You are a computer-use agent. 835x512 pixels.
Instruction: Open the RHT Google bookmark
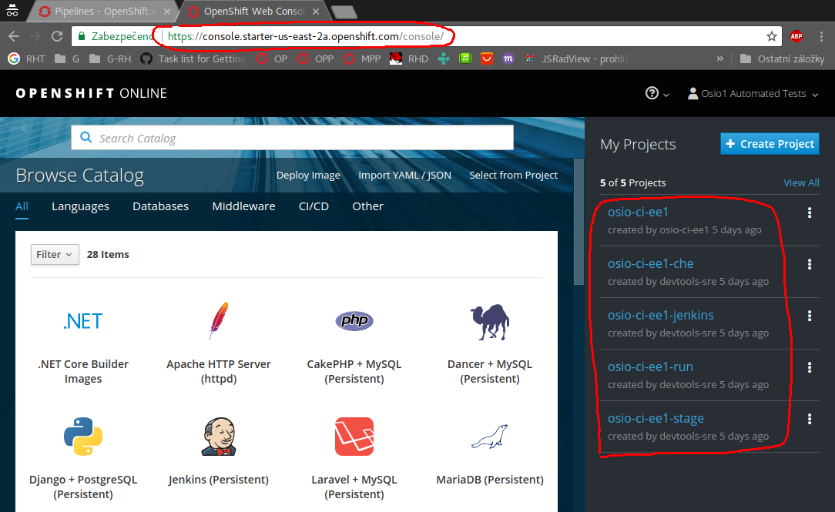tap(27, 59)
